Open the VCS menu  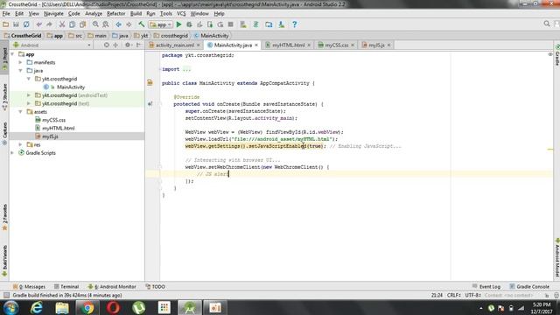point(181,14)
